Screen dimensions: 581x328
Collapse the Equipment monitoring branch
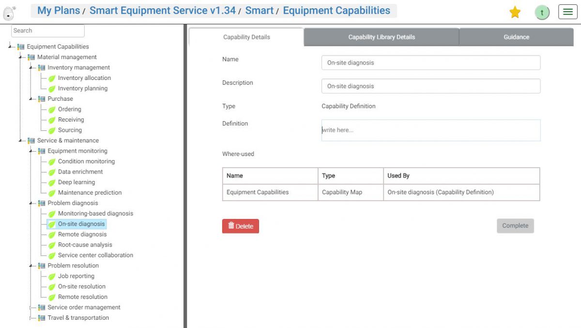click(x=31, y=151)
